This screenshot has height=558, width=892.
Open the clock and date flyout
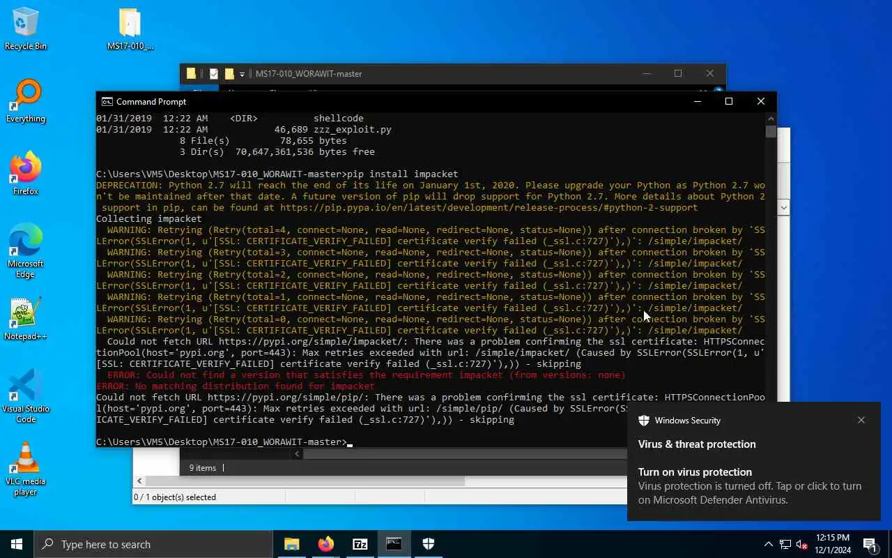point(833,544)
